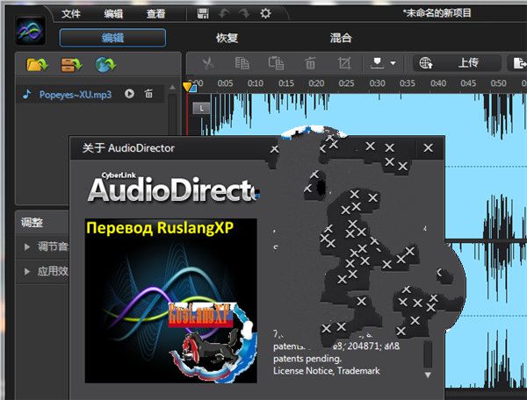Save the project with the floppy disk icon
The height and width of the screenshot is (400, 527).
point(203,14)
